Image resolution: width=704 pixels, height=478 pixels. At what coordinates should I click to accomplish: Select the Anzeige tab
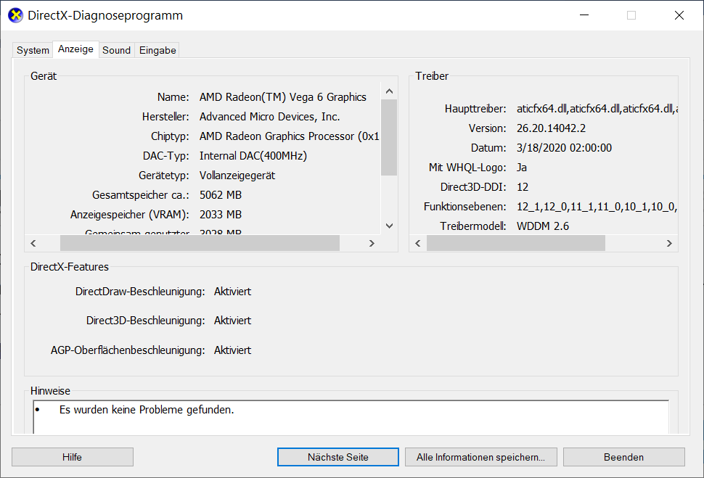[x=75, y=49]
